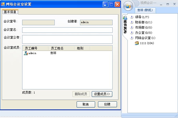Expand the 市场部 (0/0) group
The height and width of the screenshot is (118, 178).
(132, 27)
